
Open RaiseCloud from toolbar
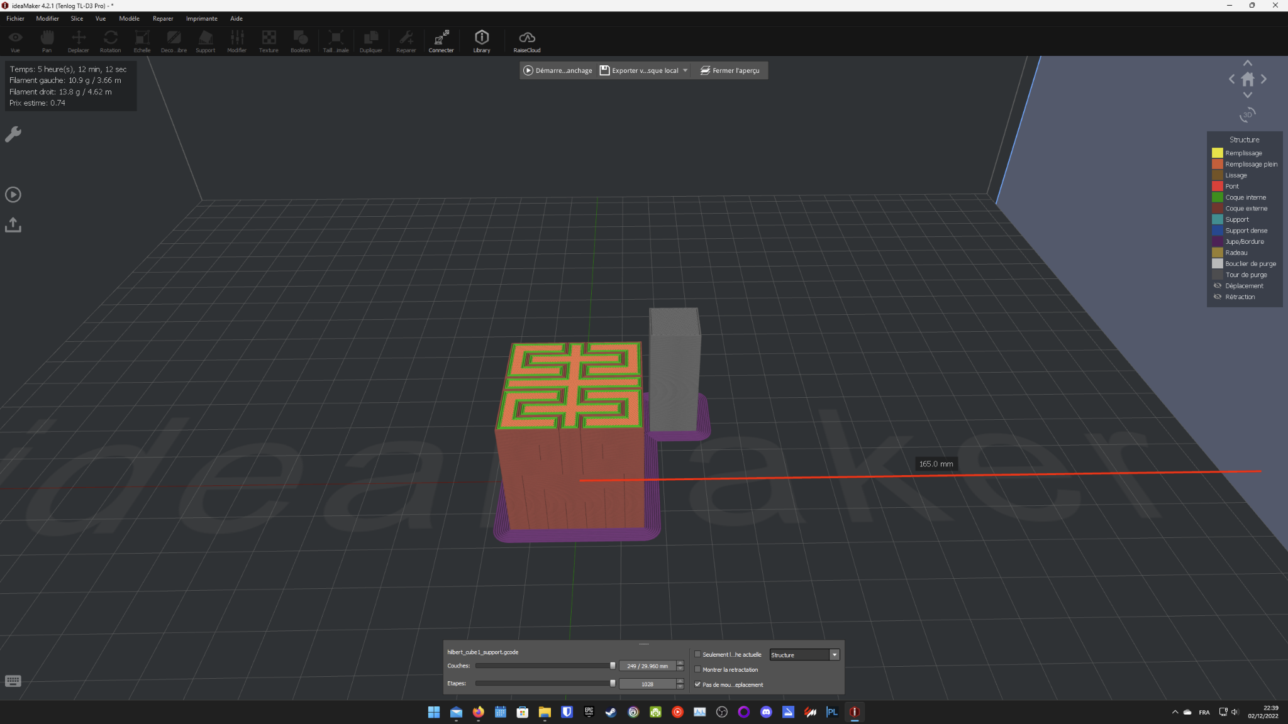click(x=527, y=41)
